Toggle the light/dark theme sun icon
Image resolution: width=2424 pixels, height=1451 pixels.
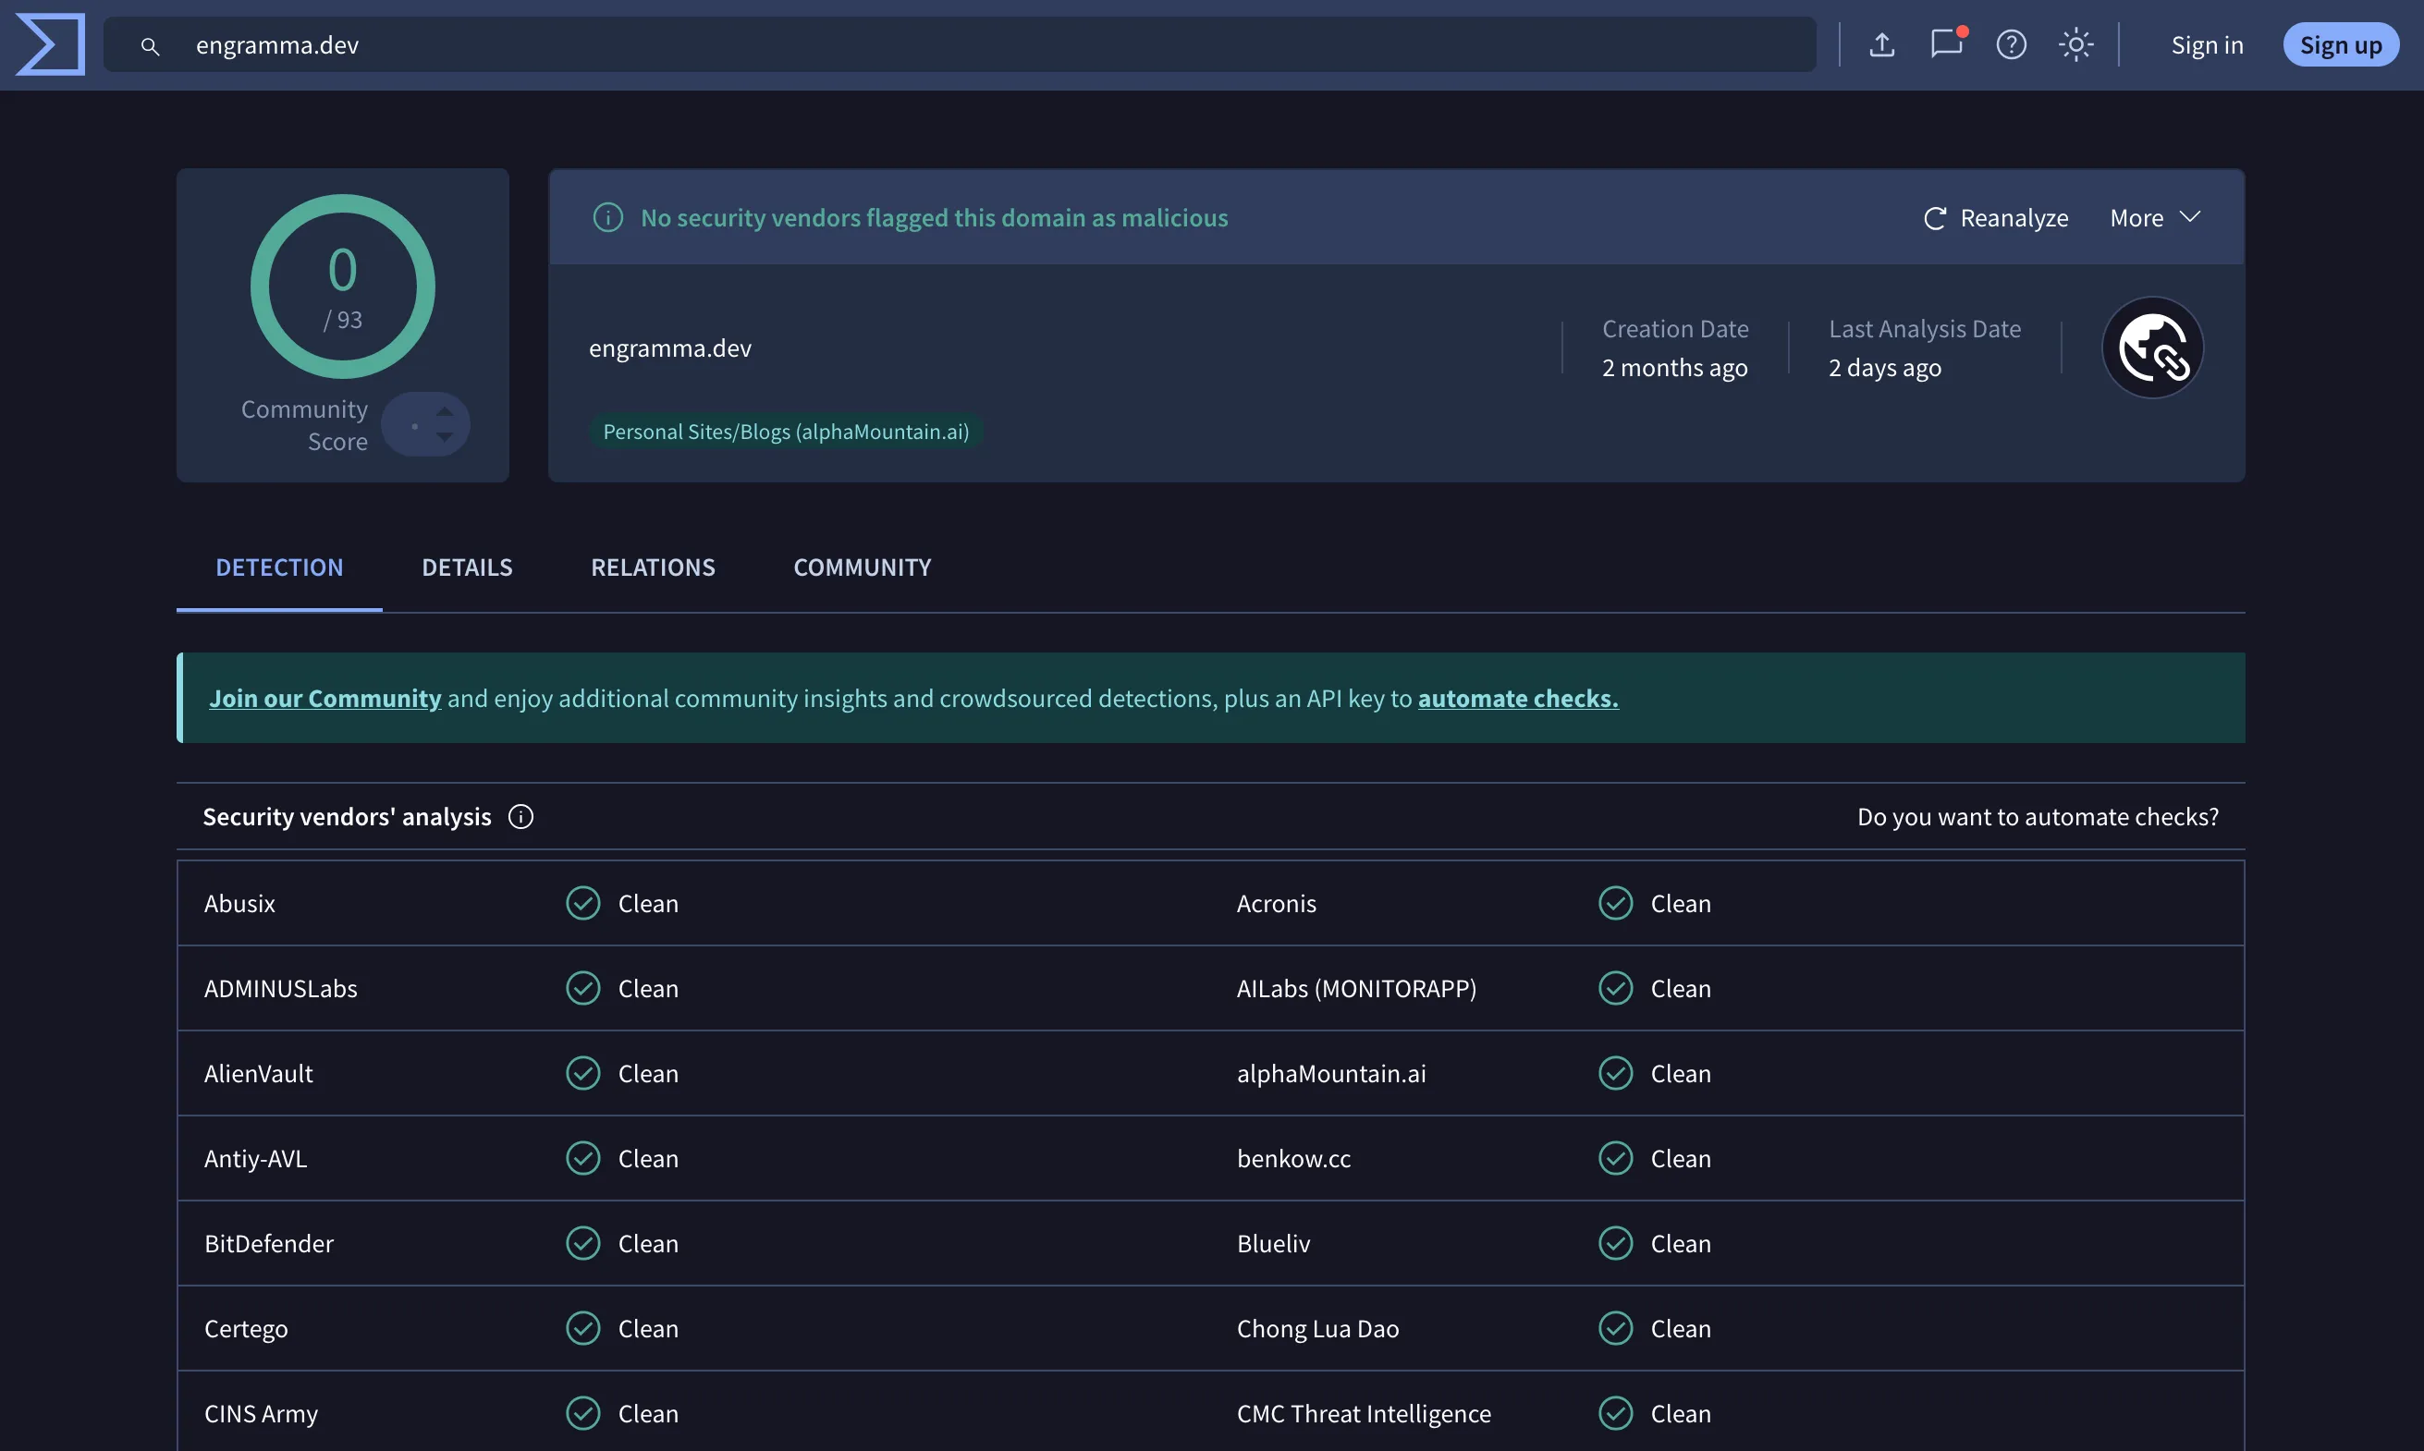[x=2075, y=45]
